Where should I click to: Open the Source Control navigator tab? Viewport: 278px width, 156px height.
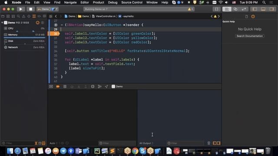coord(8,16)
